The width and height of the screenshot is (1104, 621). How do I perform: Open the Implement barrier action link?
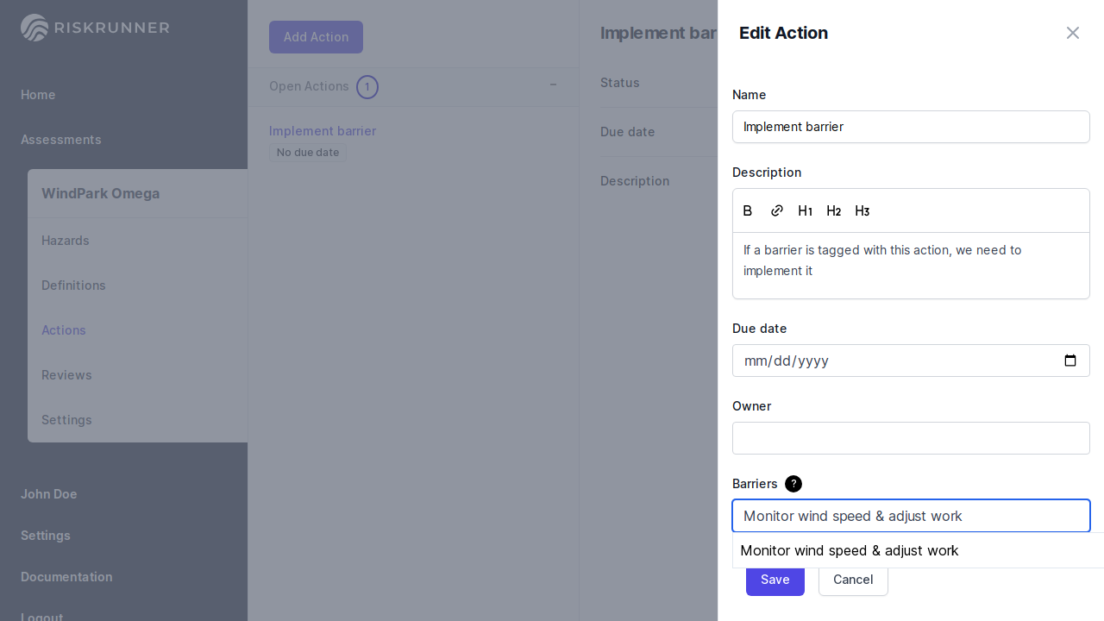pyautogui.click(x=323, y=131)
